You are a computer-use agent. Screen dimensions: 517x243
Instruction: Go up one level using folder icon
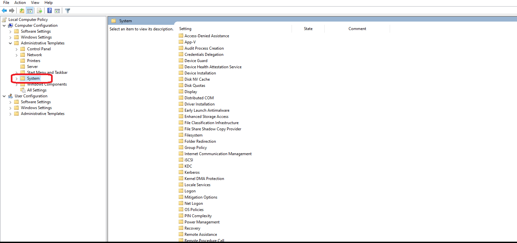pyautogui.click(x=22, y=11)
